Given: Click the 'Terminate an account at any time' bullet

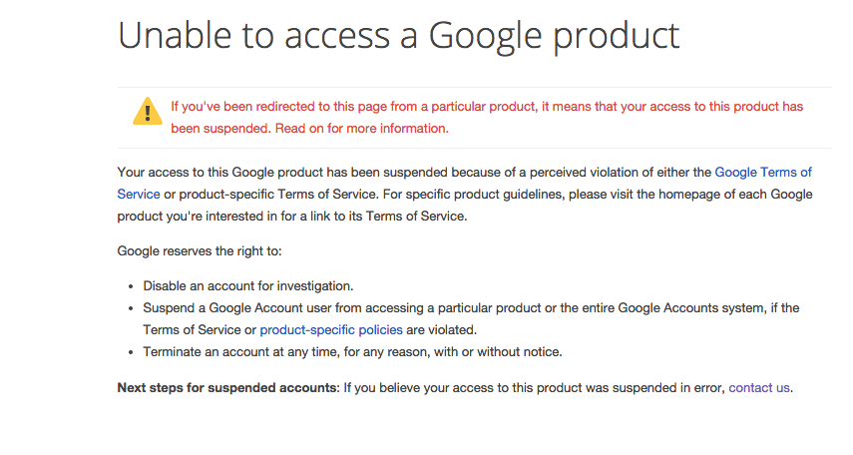Looking at the screenshot, I should pos(352,351).
